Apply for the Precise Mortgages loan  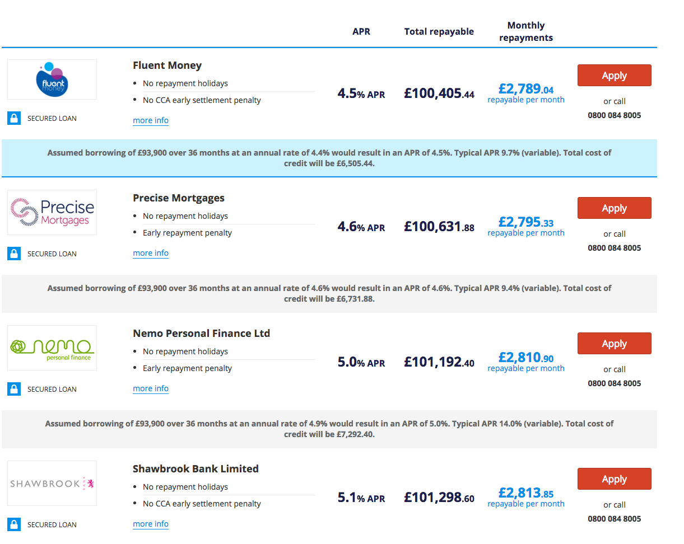pyautogui.click(x=614, y=208)
